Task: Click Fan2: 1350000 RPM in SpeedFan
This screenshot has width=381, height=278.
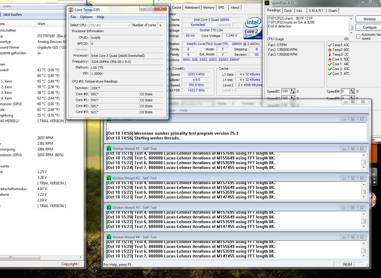Action: (x=282, y=50)
